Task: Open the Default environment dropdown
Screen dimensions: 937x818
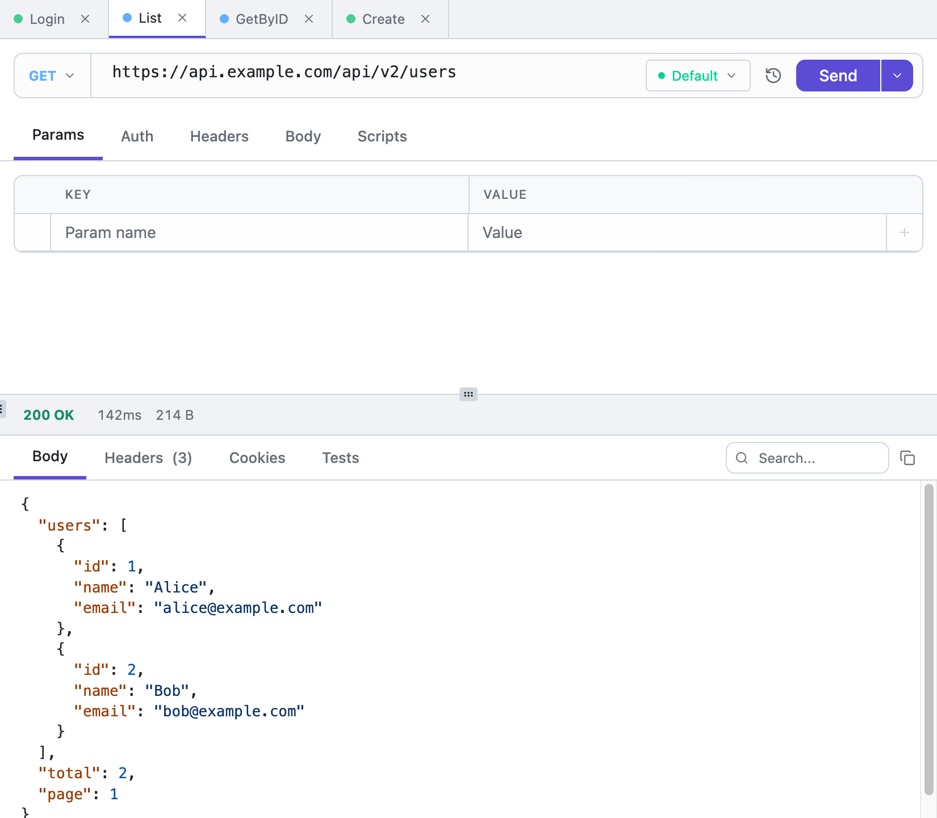Action: point(698,76)
